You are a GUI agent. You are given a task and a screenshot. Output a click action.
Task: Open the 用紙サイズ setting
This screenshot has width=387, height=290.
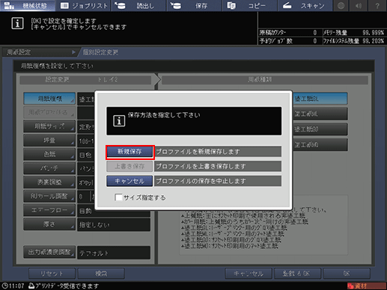tap(49, 126)
